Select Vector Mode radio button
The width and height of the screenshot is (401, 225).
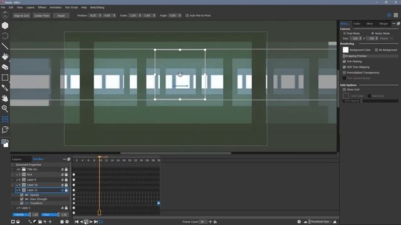point(373,33)
